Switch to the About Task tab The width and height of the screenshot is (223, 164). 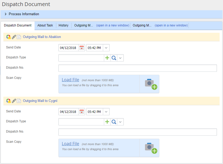(x=45, y=25)
